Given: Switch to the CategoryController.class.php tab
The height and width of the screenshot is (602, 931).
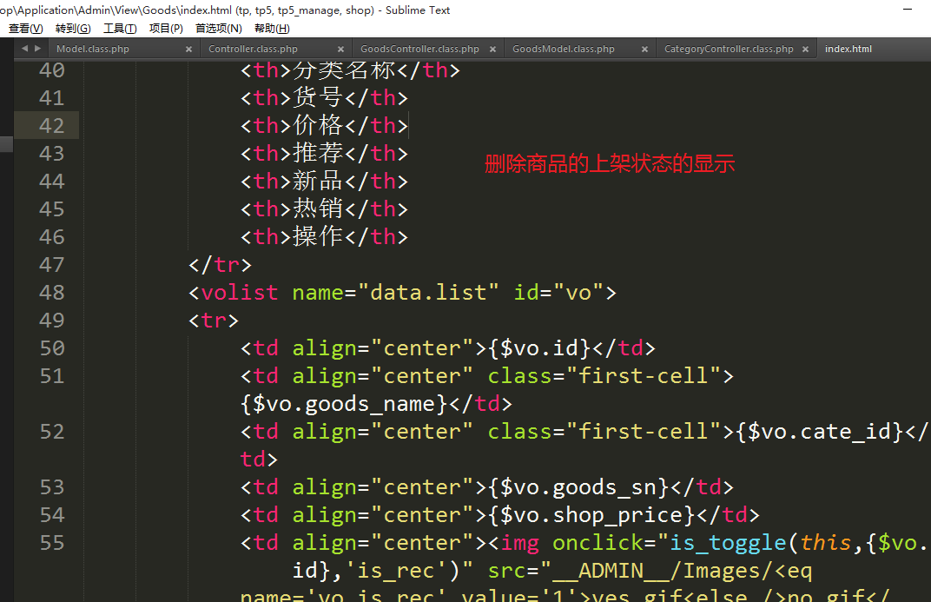Looking at the screenshot, I should 729,50.
